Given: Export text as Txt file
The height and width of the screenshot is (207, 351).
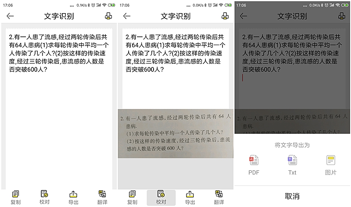Looking at the screenshot, I should [292, 165].
